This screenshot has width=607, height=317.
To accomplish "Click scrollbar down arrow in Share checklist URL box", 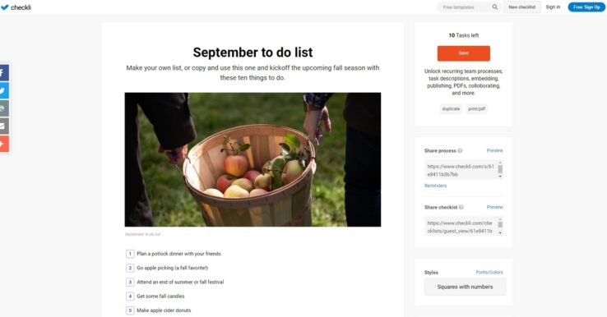I will [500, 232].
